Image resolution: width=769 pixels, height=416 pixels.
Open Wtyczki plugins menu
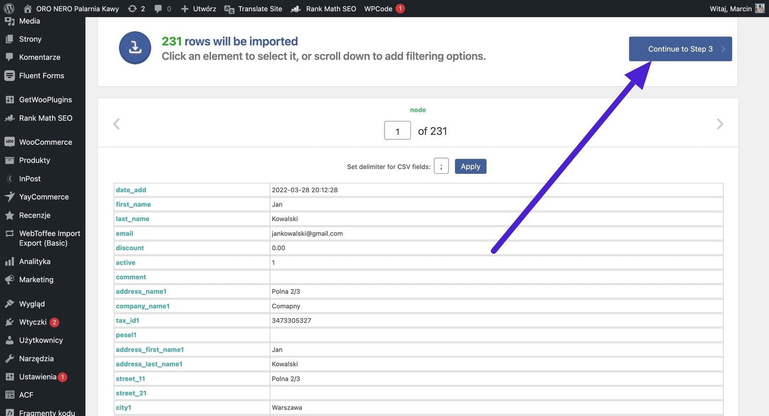click(33, 322)
